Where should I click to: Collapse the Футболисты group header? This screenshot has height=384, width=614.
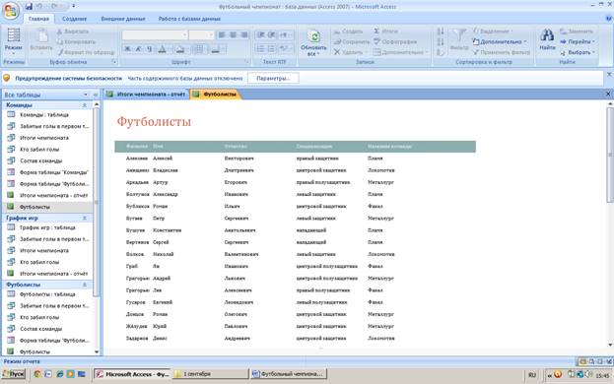click(84, 285)
